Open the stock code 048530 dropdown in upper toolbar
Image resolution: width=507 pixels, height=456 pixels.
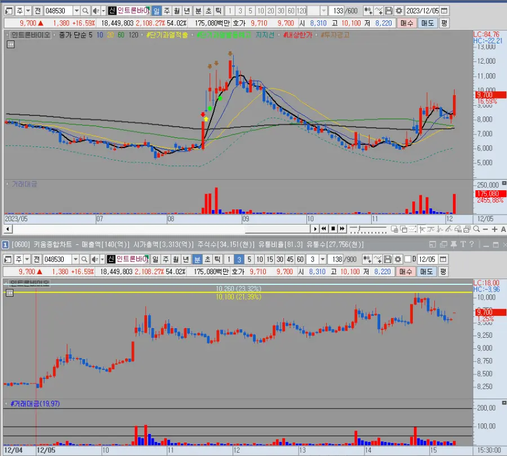click(x=77, y=11)
